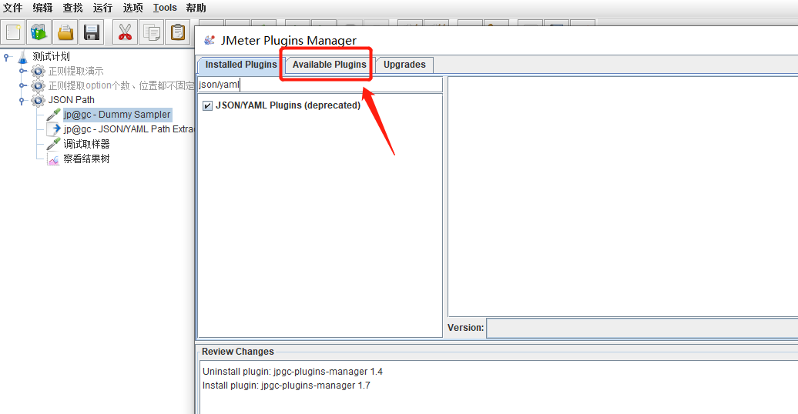Click the Install plugin: jpgc-plugins-manager 1.7 line

287,386
